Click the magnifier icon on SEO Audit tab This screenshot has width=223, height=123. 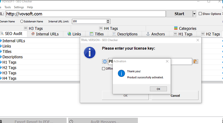[x=2, y=34]
